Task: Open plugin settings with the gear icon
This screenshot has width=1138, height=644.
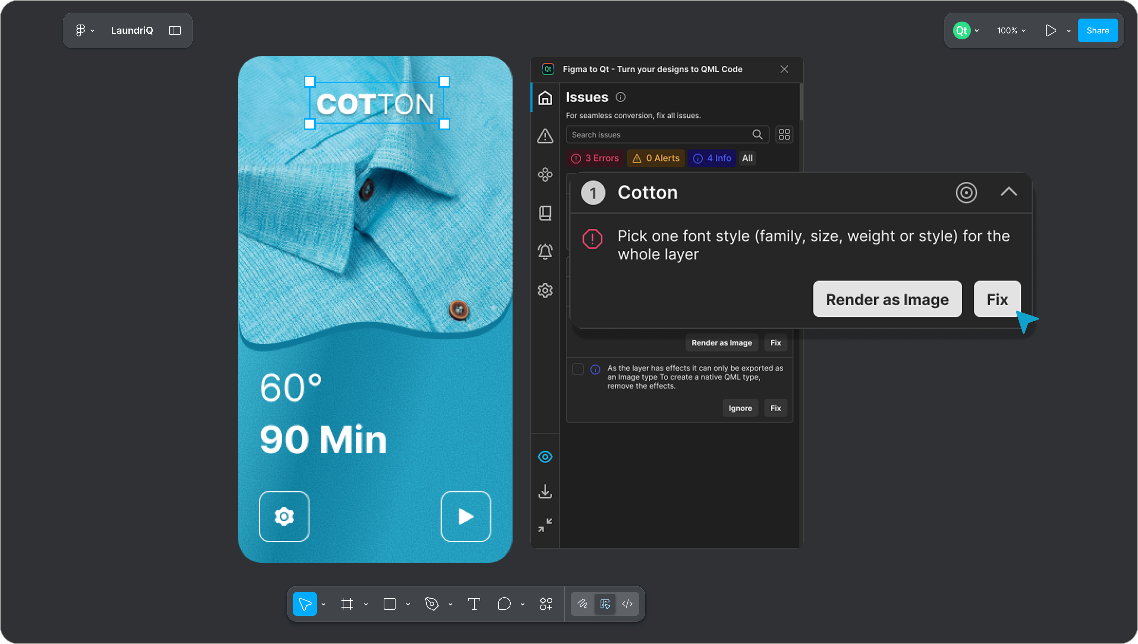Action: coord(545,290)
